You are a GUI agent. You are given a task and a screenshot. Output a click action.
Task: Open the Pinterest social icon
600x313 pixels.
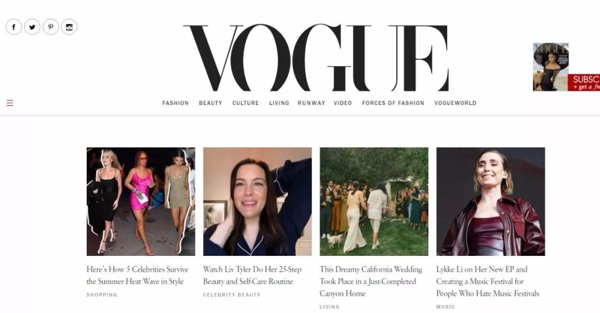pos(51,27)
